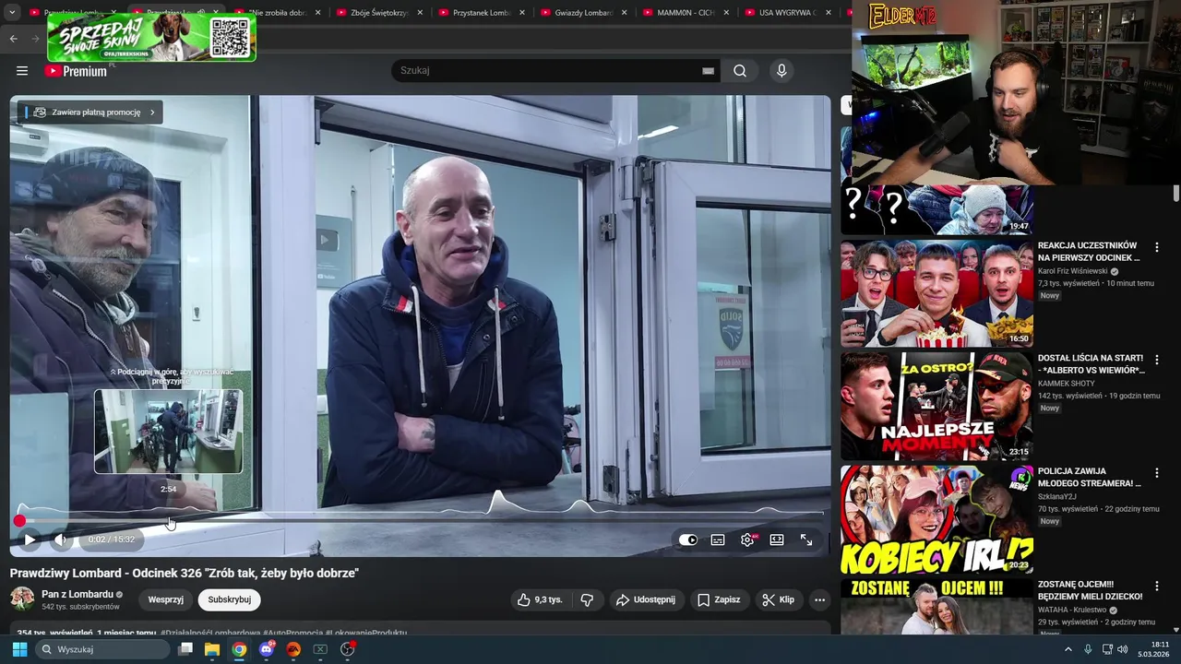Screen dimensions: 1181x664
Task: Open Discord from the taskbar
Action: click(x=267, y=649)
